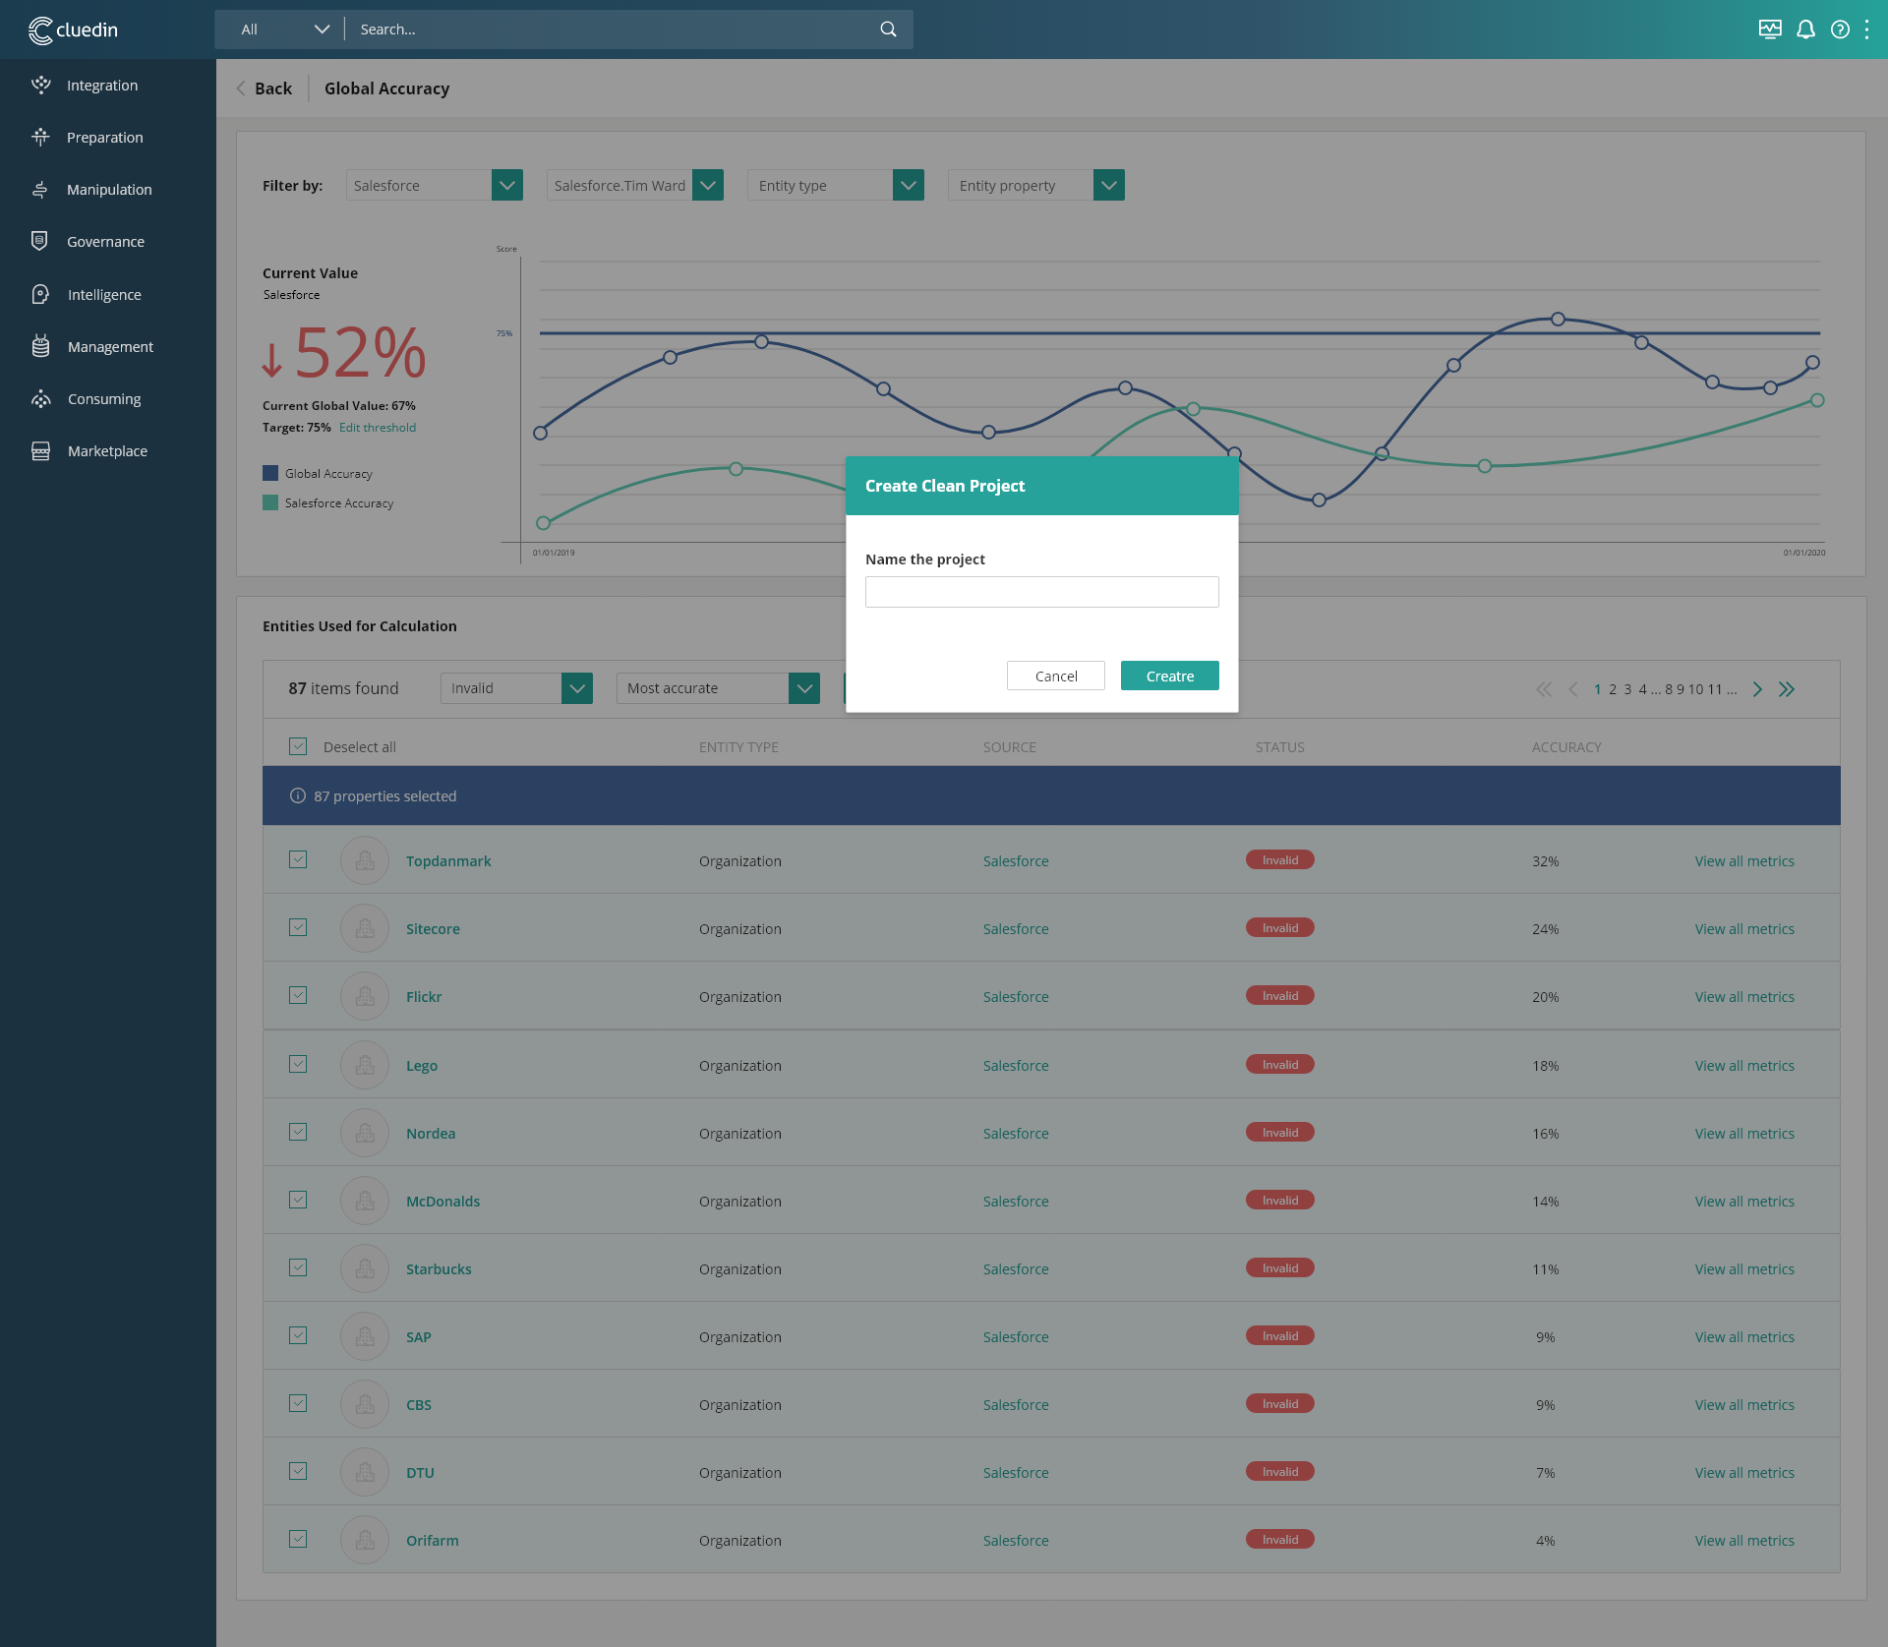Click the Topdanmark organization avatar icon
Viewport: 1888px width, 1647px height.
[365, 860]
